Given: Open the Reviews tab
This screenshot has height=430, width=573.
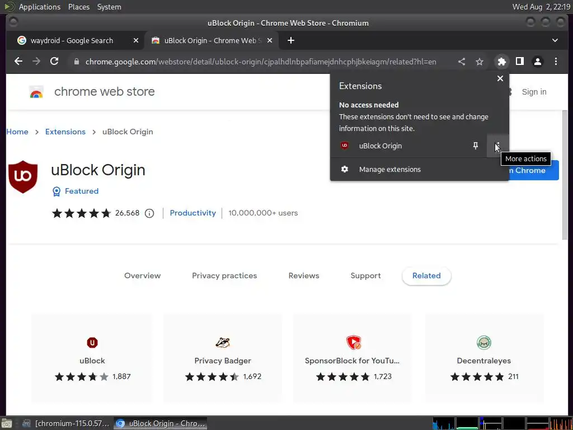Looking at the screenshot, I should [304, 275].
